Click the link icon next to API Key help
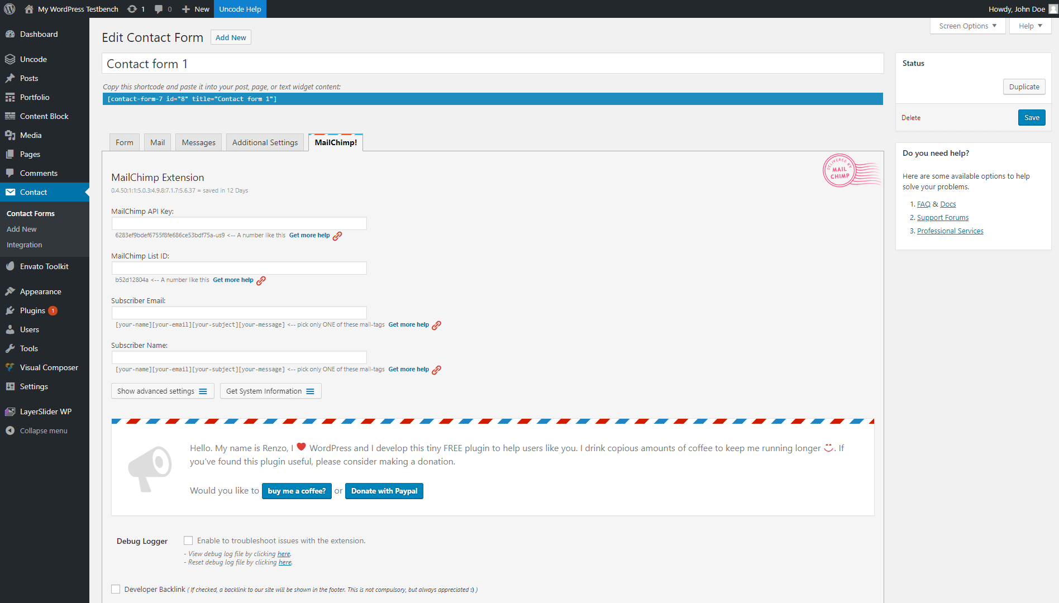This screenshot has width=1059, height=603. 337,236
